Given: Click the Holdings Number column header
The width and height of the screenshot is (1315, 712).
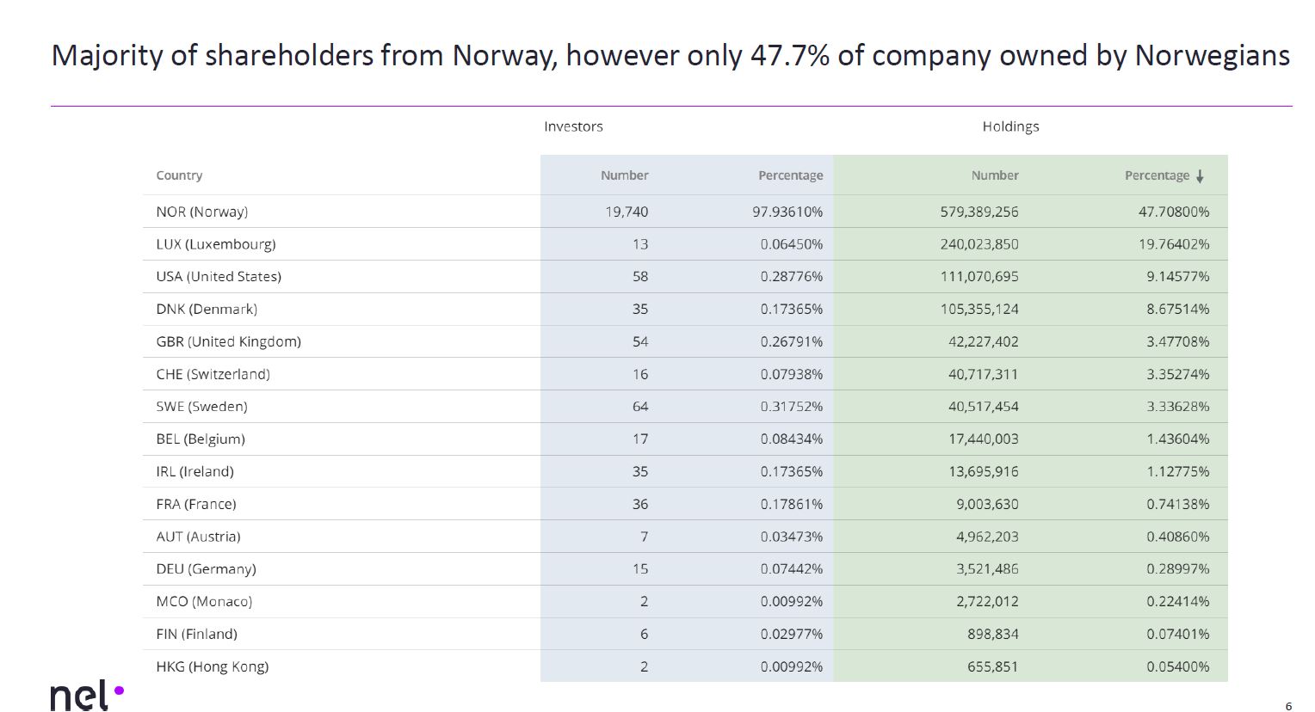Looking at the screenshot, I should click(994, 175).
